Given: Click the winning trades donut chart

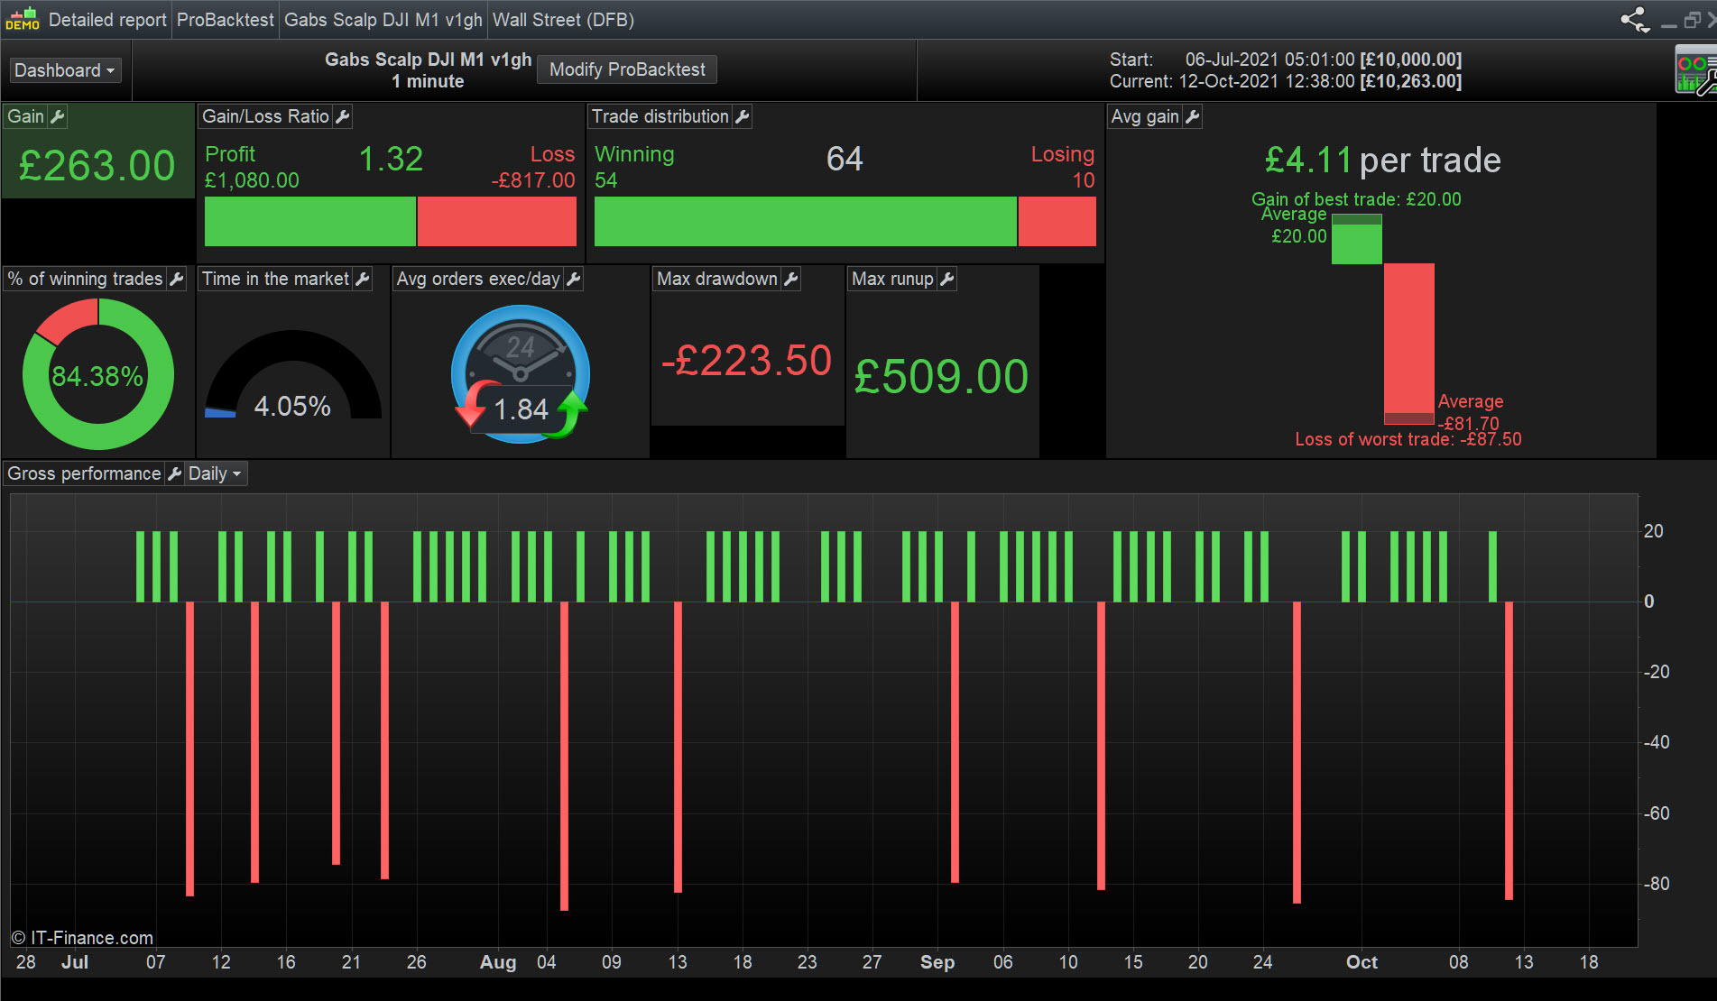Looking at the screenshot, I should click(x=97, y=374).
